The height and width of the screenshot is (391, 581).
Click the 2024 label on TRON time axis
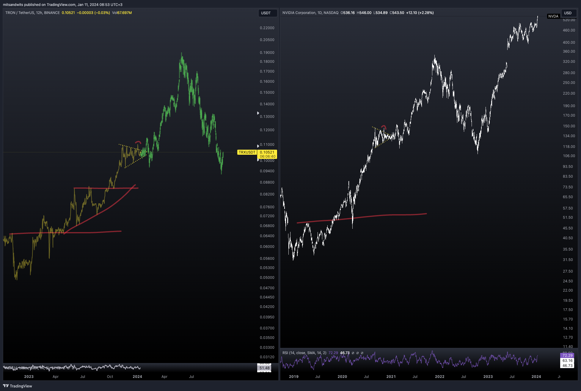point(137,377)
